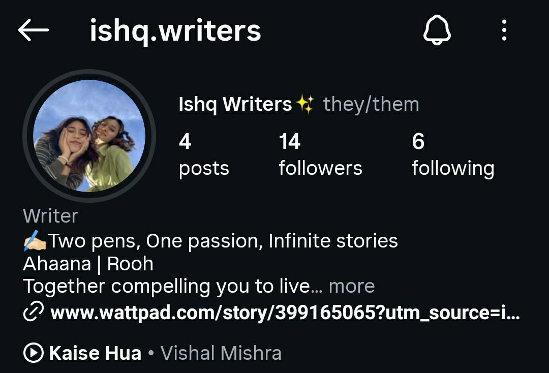This screenshot has height=373, width=549.
Task: Tap the Vishal Mishra artist name
Action: click(221, 353)
